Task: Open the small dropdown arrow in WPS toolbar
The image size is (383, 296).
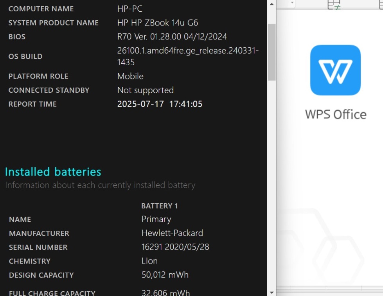Action: click(x=292, y=3)
